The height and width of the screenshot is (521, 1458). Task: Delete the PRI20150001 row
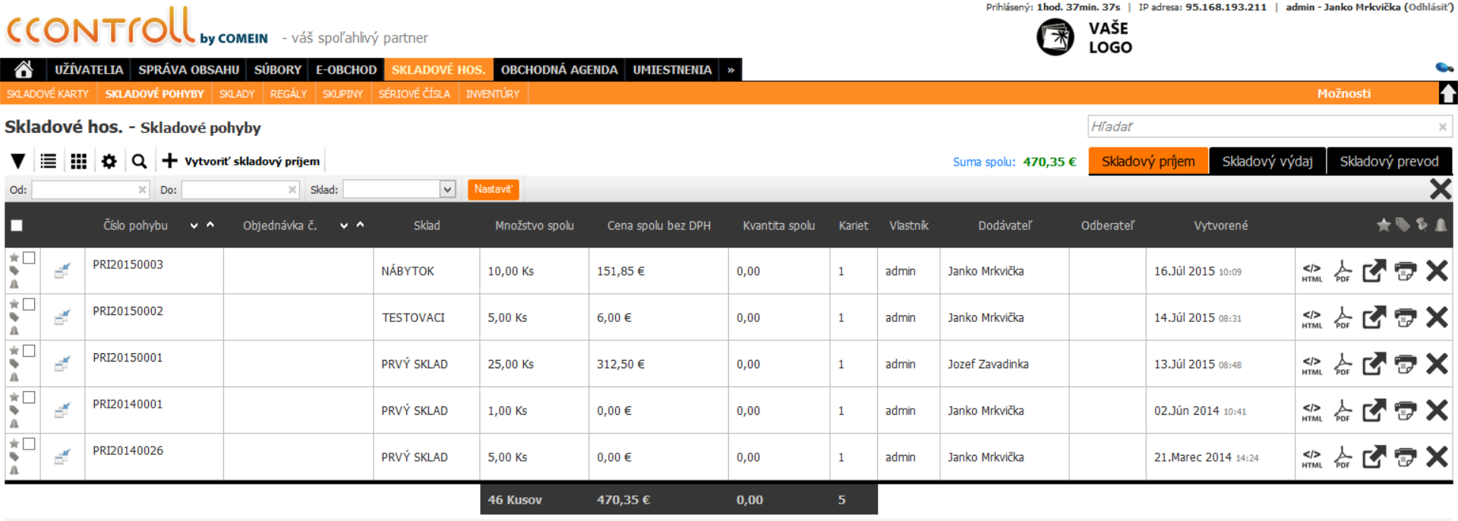tap(1436, 364)
